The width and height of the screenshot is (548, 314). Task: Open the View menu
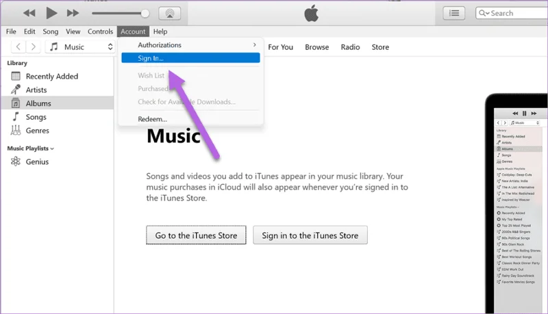[x=73, y=31]
